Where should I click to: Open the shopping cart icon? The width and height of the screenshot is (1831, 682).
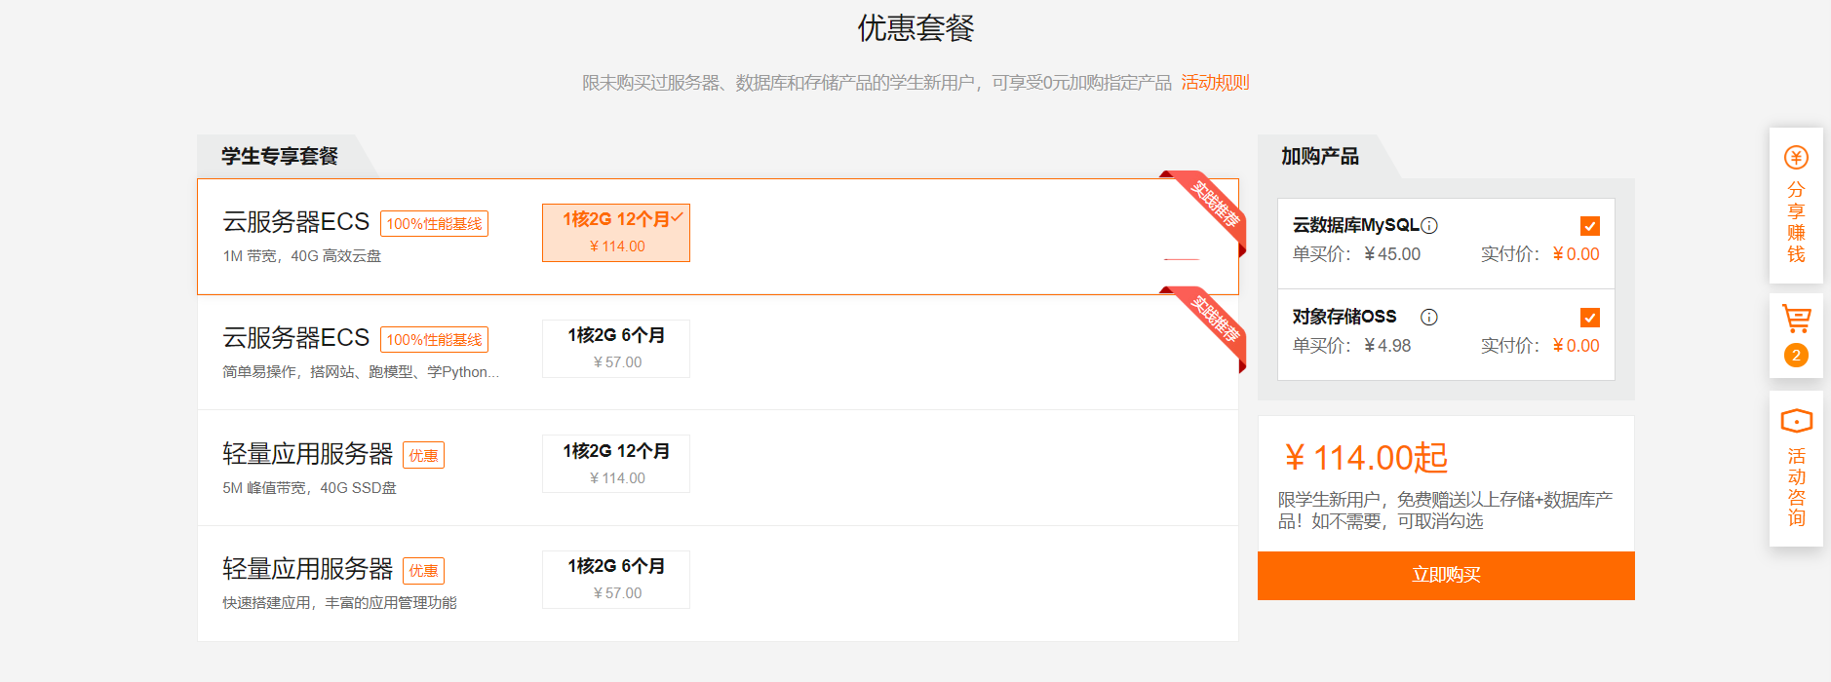(x=1796, y=319)
